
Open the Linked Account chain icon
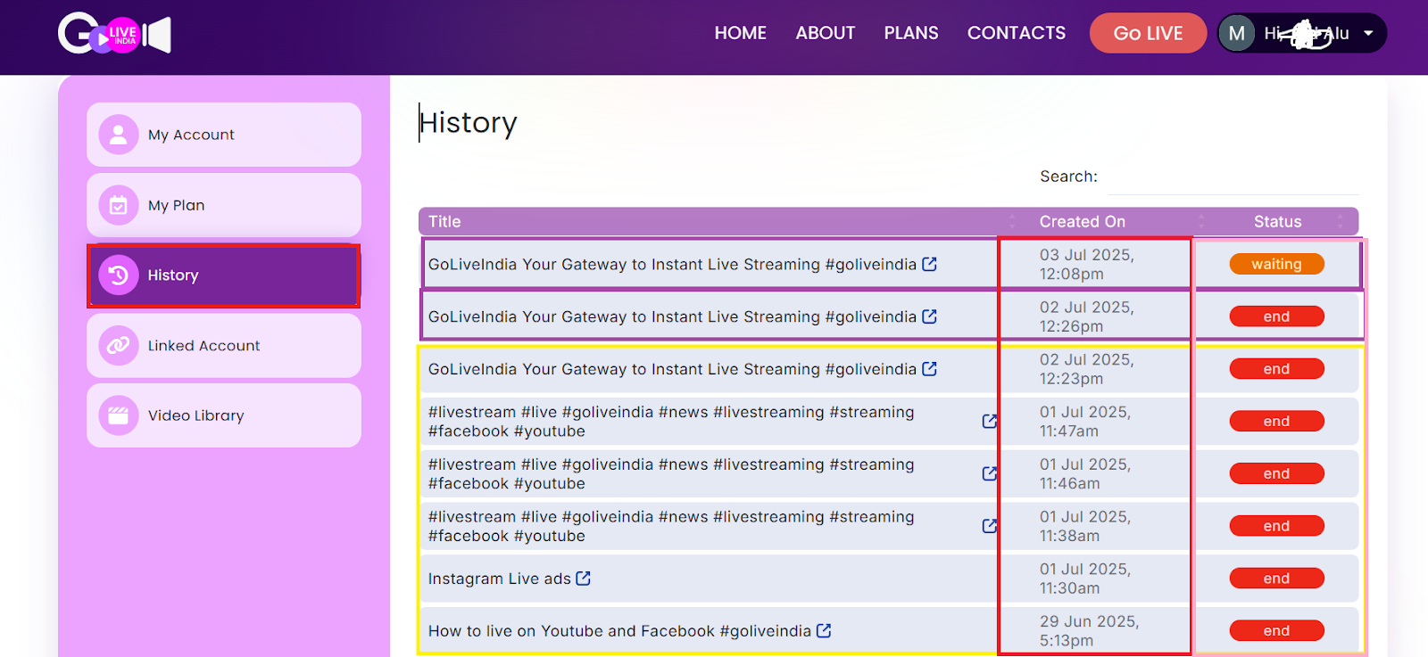pyautogui.click(x=119, y=345)
